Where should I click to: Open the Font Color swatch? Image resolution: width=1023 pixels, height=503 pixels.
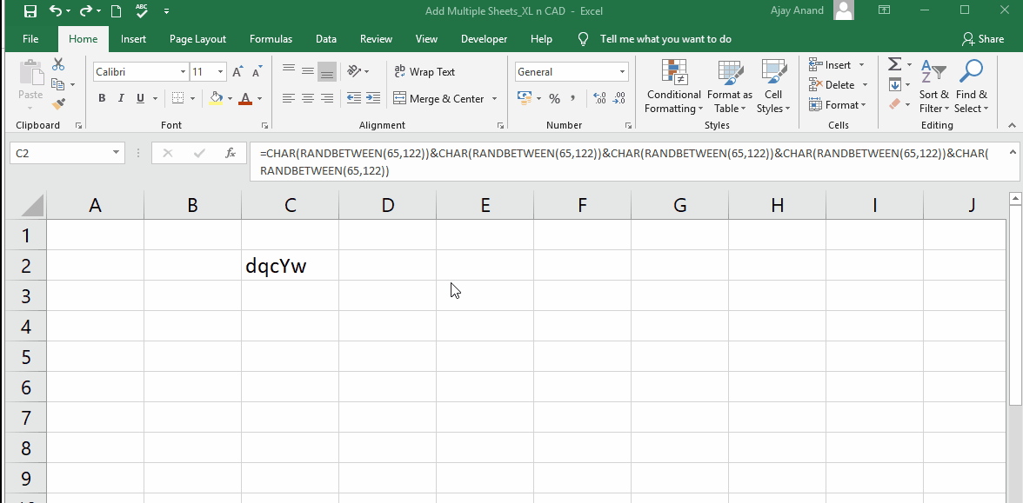coord(246,98)
